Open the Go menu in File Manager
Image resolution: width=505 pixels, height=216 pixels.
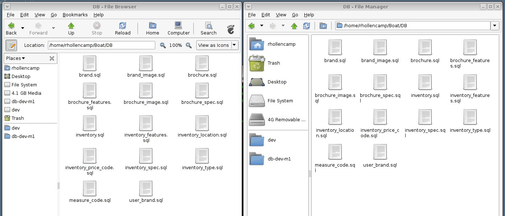pyautogui.click(x=295, y=15)
